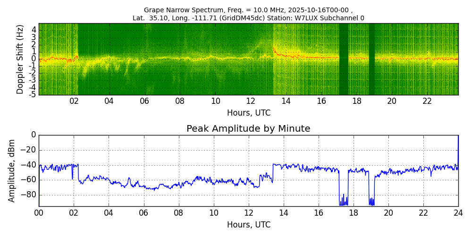
Task: Click Hours, UTC label under amplitude plot
Action: point(249,225)
